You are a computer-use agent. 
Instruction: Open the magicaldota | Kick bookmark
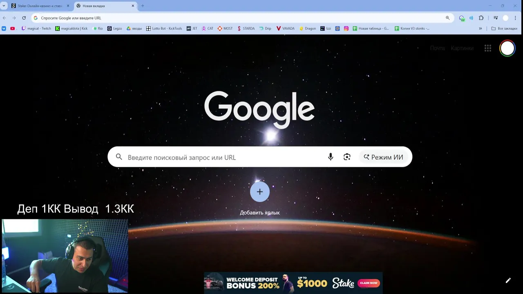[x=72, y=29]
